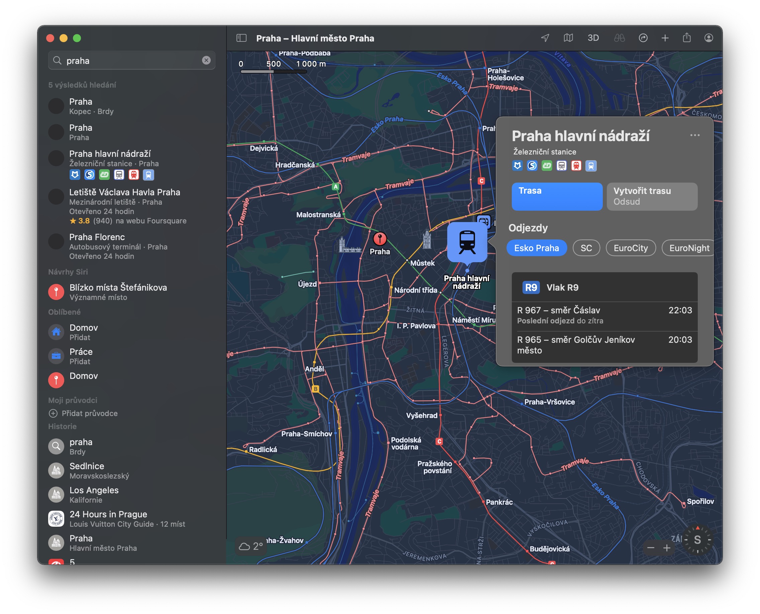Toggle the 3D map view
This screenshot has width=760, height=614.
[593, 38]
